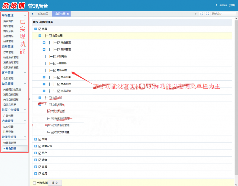
Task: Expand the 商品来源 tree node
Action: tap(44, 84)
